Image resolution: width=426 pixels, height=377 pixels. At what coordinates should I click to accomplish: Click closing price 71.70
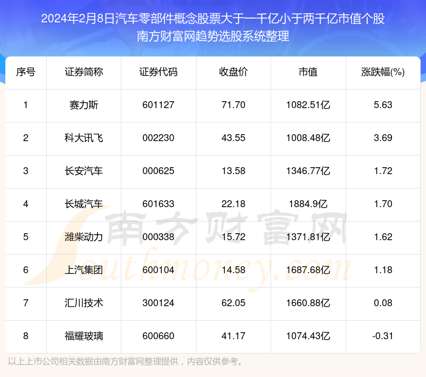(x=233, y=105)
